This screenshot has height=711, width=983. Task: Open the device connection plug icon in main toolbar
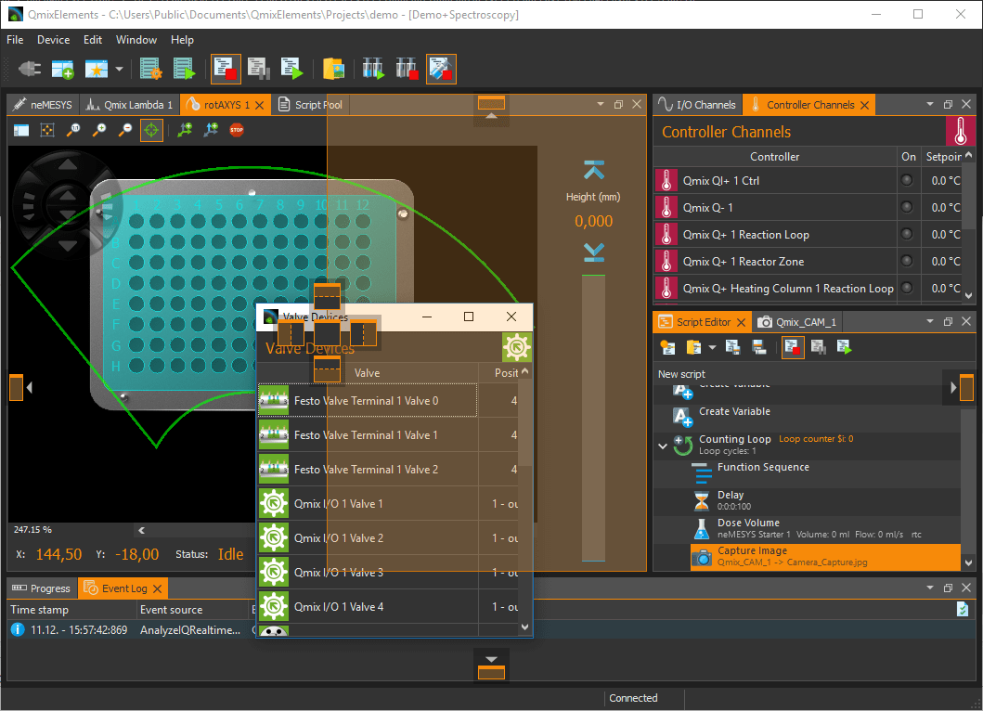coord(28,69)
